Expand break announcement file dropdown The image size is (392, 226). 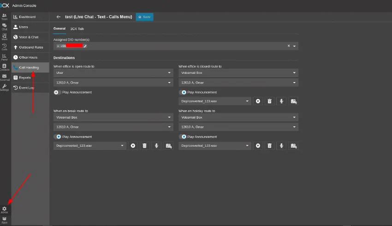(90, 145)
